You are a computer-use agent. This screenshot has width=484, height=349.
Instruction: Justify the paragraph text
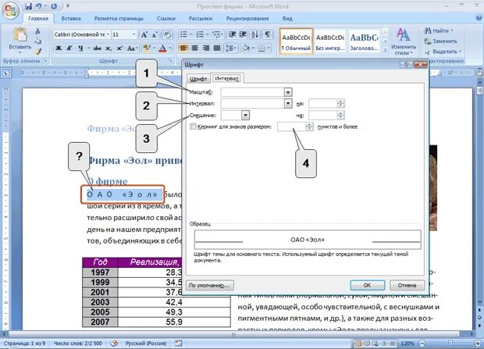coord(217,48)
